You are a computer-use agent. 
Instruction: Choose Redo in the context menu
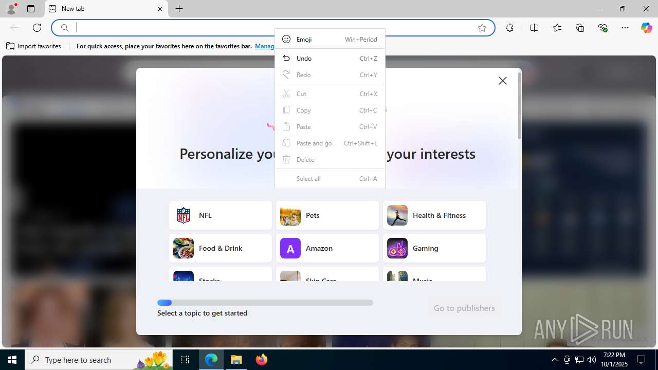pos(330,75)
